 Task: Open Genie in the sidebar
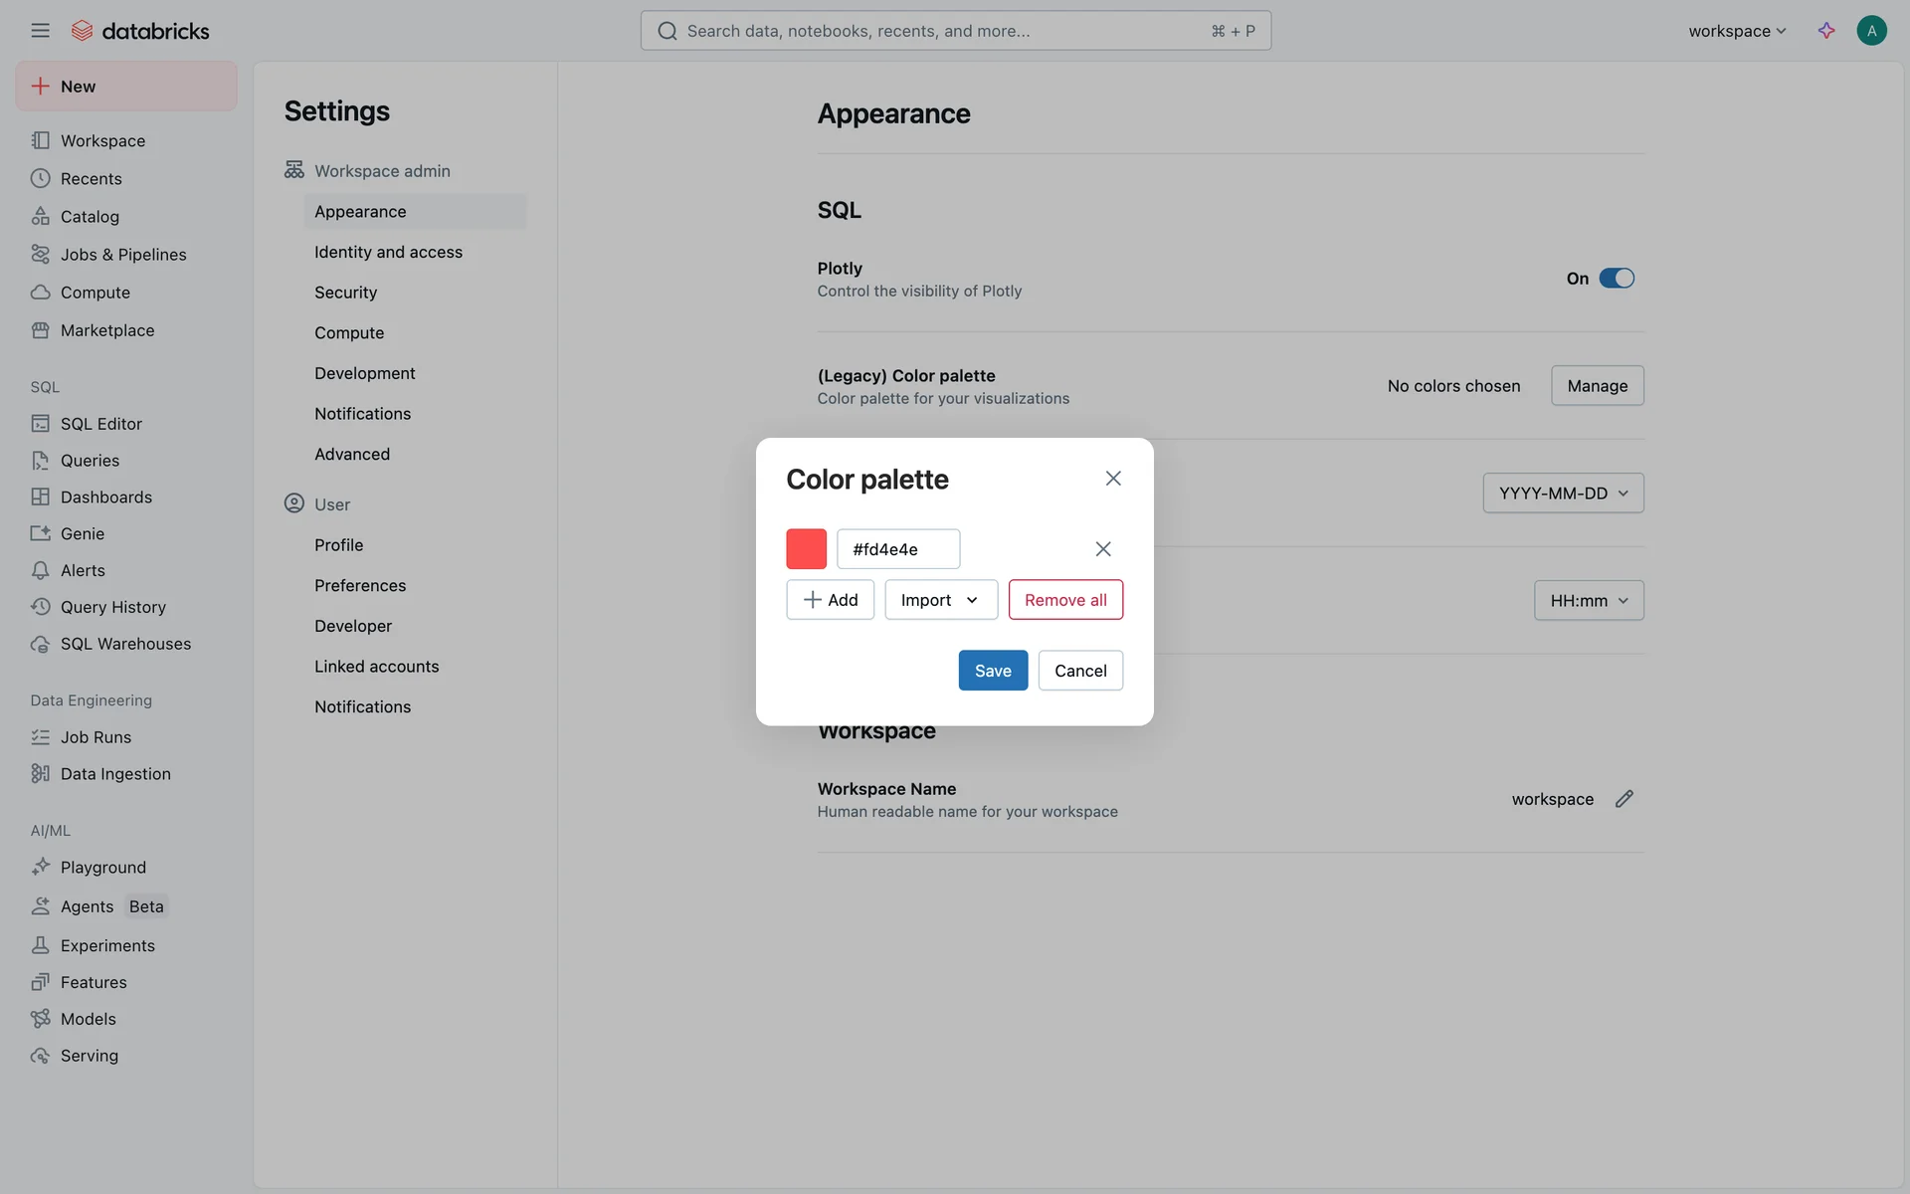point(82,534)
